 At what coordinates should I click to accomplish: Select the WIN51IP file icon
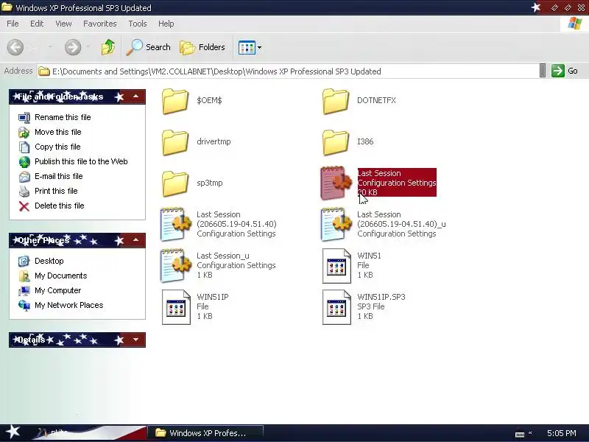tap(176, 307)
